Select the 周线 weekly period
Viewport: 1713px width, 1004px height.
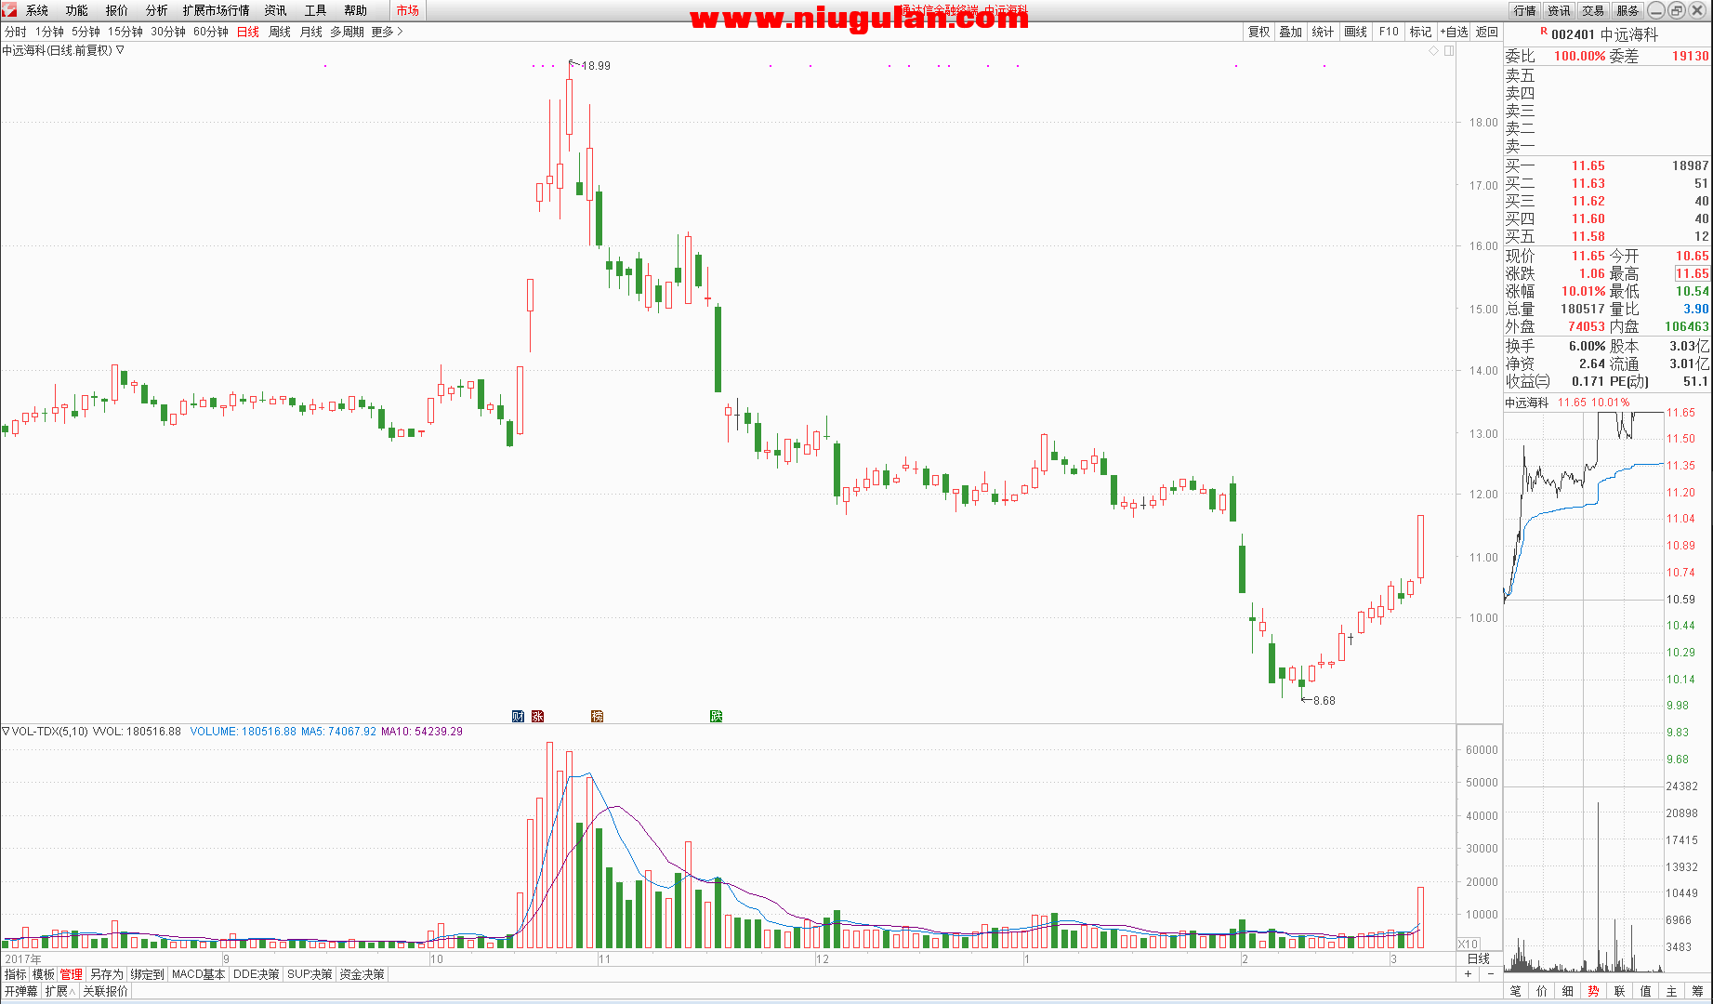[x=280, y=32]
